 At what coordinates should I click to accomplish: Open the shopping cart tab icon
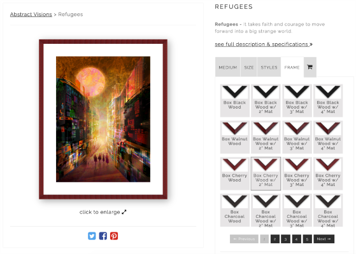coord(310,67)
